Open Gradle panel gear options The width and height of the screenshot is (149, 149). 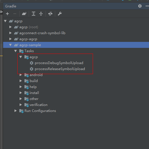(x=140, y=6)
